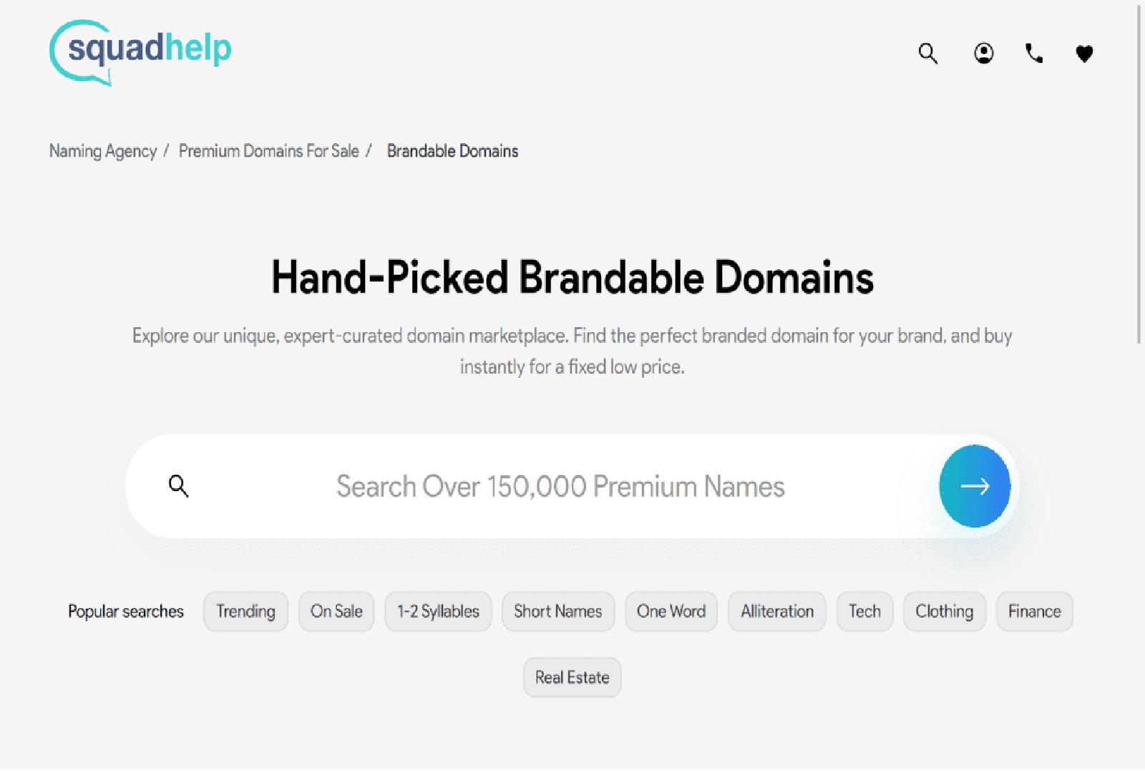Screen dimensions: 1145x773
Task: Open favorites with the heart icon
Action: [x=1084, y=54]
